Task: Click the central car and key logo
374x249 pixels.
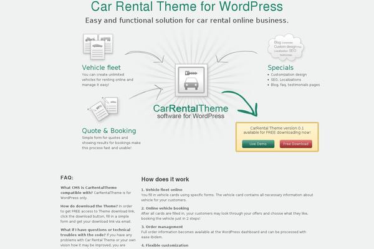Action: pos(191,80)
